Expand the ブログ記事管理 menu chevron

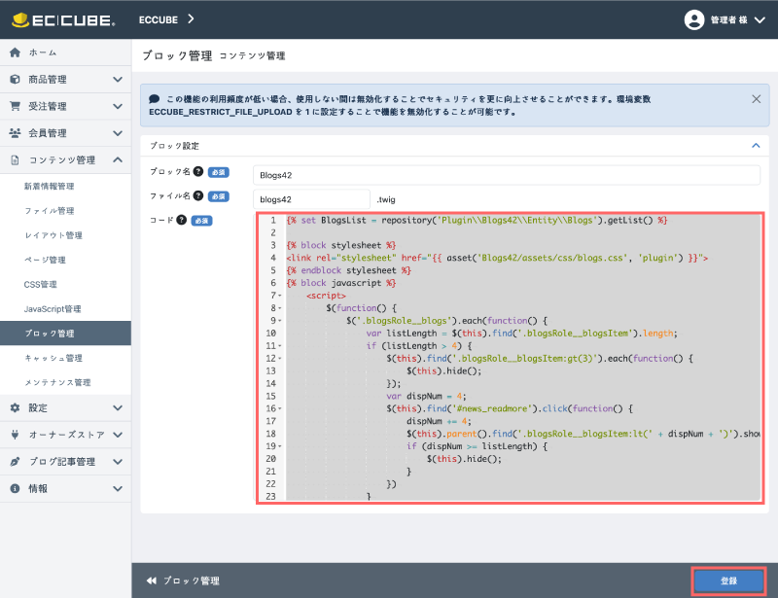tap(118, 462)
